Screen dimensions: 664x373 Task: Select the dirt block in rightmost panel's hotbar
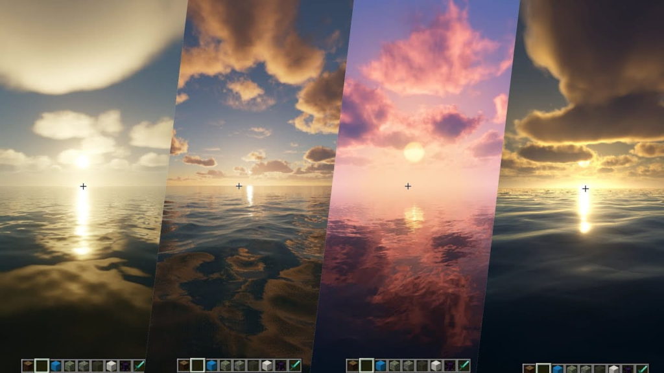[x=529, y=368]
